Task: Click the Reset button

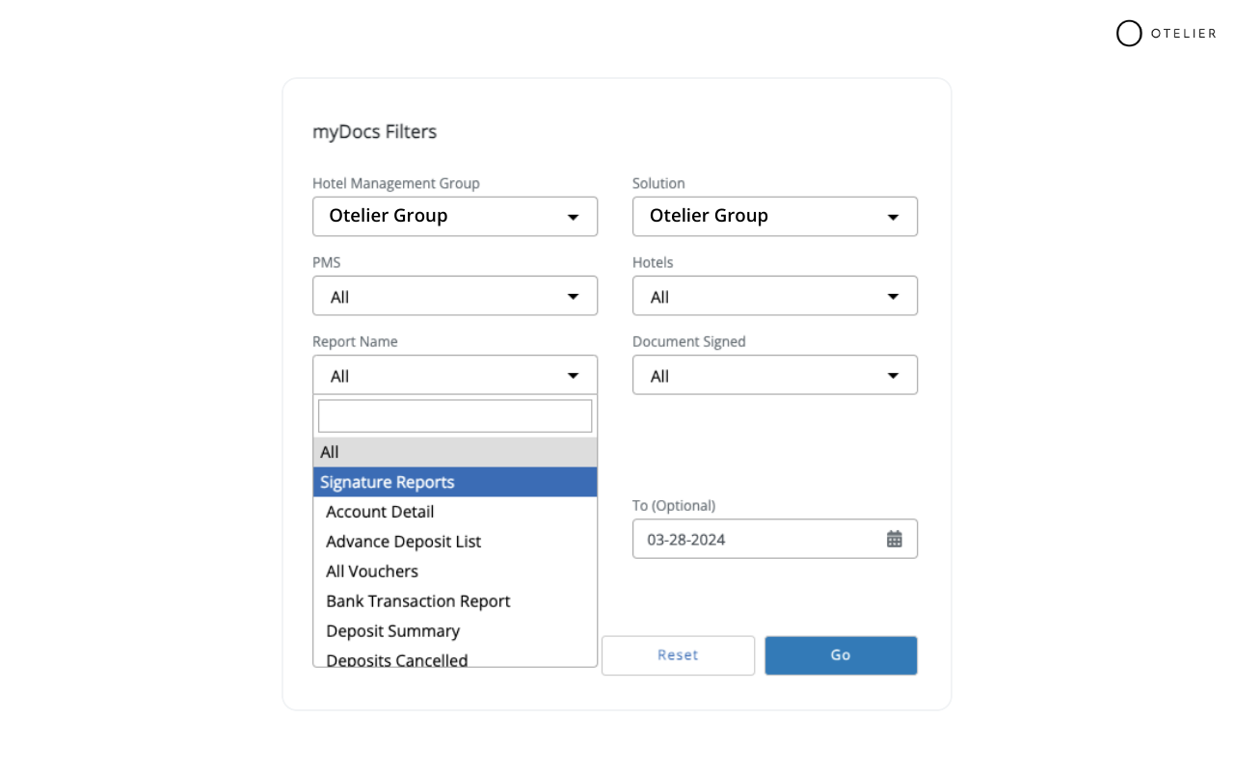Action: [678, 655]
